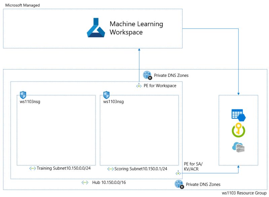
Task: Click the Hub virtual network icon
Action: point(84,182)
